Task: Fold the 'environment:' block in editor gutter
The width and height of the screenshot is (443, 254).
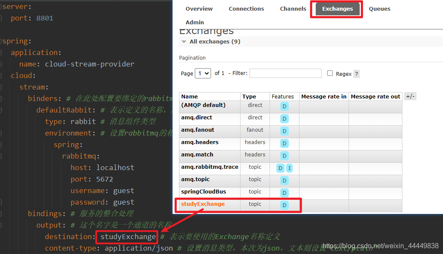Action: point(1,133)
